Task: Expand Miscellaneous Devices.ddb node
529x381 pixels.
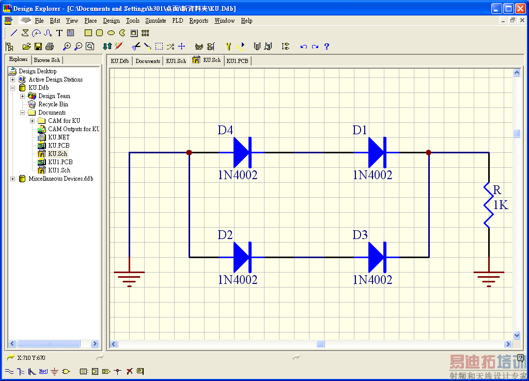Action: click(13, 179)
